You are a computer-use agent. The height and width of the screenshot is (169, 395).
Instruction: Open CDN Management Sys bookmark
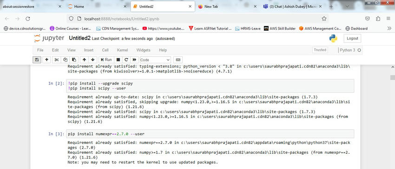[x=118, y=28]
